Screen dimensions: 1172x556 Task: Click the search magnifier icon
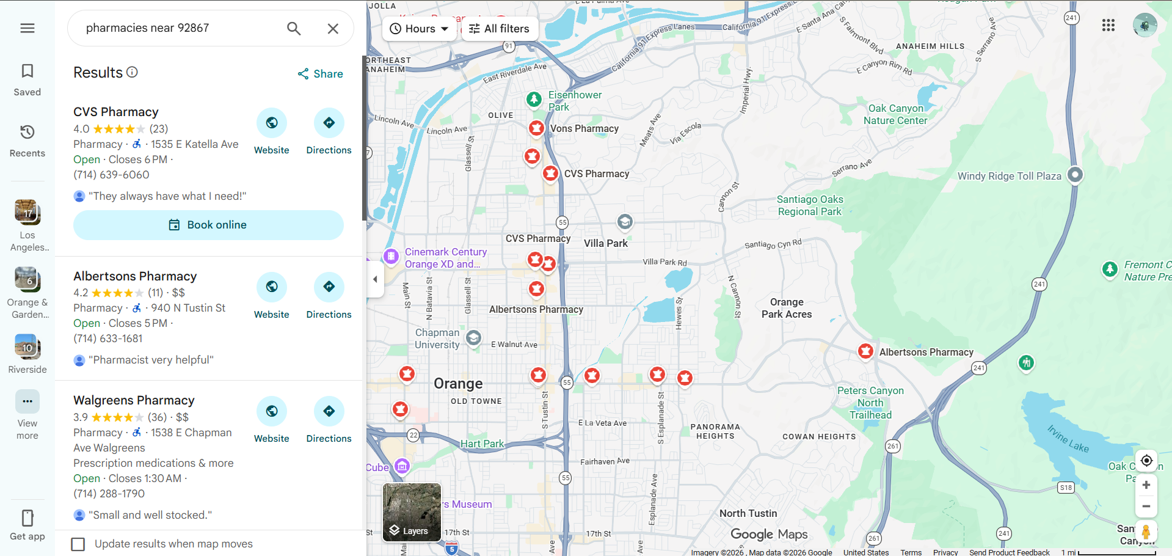[x=294, y=28]
